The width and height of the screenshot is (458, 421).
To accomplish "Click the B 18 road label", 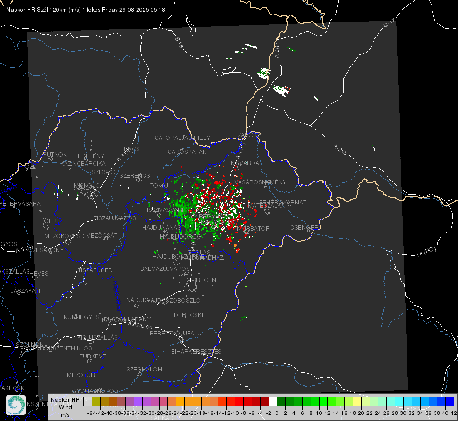I will click(179, 43).
